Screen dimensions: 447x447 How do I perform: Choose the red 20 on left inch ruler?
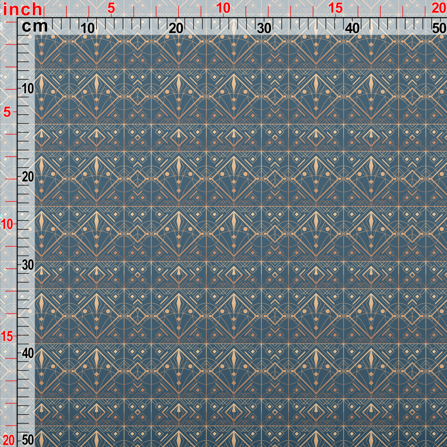7,440
